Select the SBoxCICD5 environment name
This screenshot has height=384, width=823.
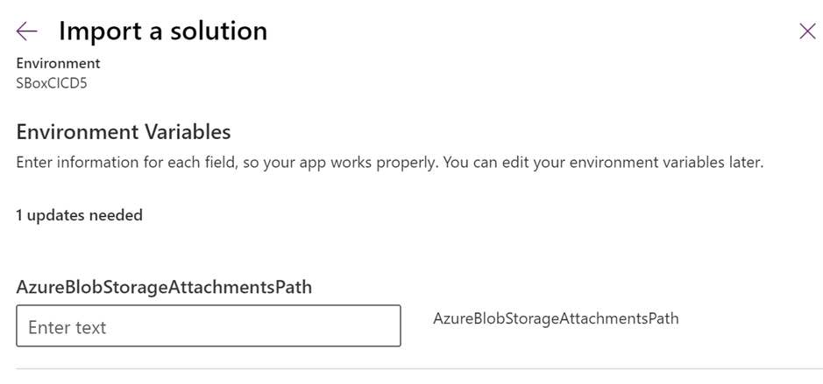(52, 84)
